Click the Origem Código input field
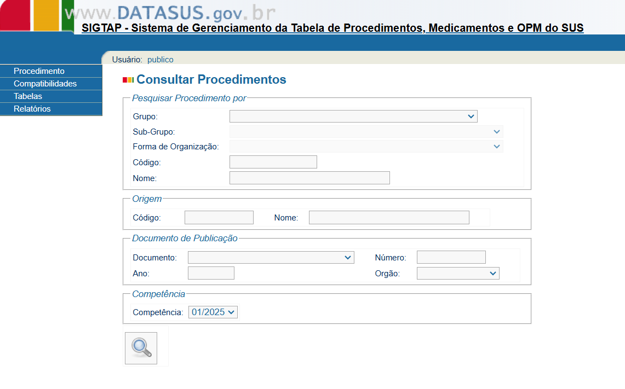The width and height of the screenshot is (625, 389). click(219, 218)
